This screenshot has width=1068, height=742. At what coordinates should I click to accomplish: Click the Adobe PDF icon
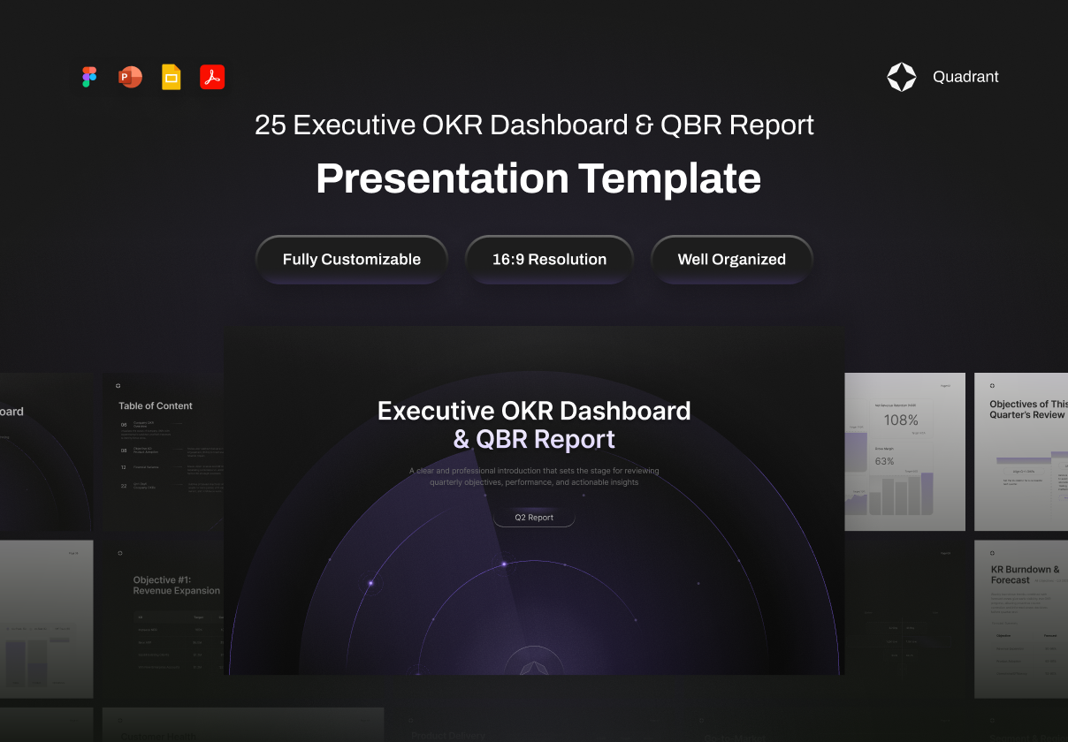tap(212, 77)
